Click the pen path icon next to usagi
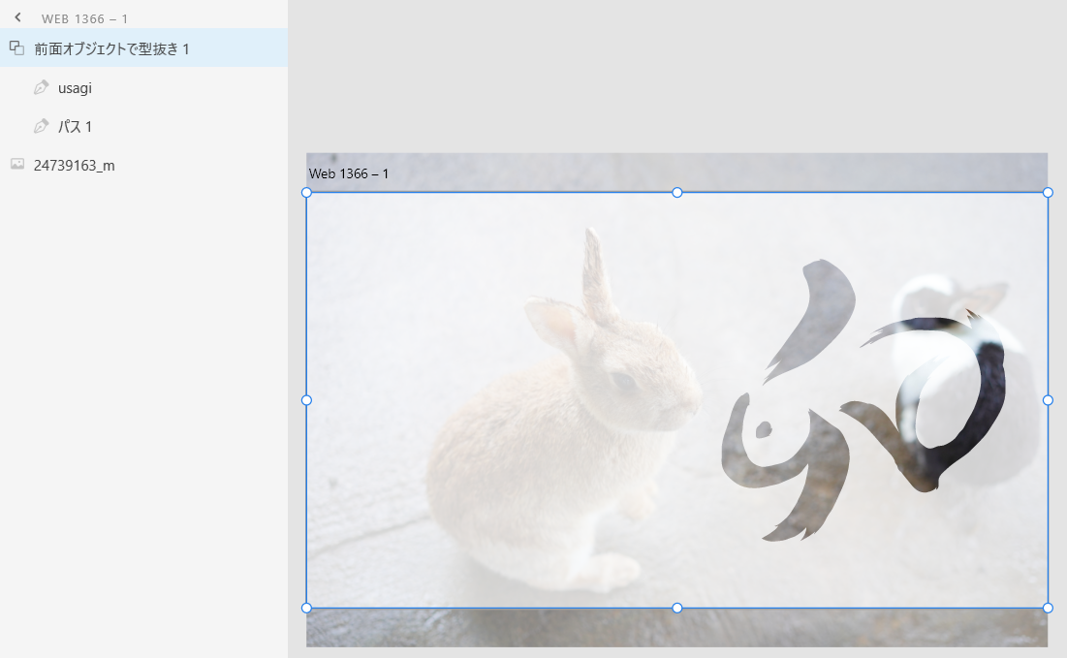 [41, 87]
